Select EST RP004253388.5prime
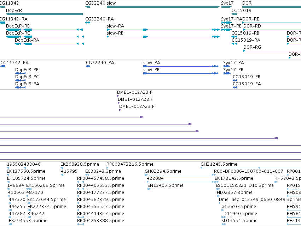 coord(100,221)
